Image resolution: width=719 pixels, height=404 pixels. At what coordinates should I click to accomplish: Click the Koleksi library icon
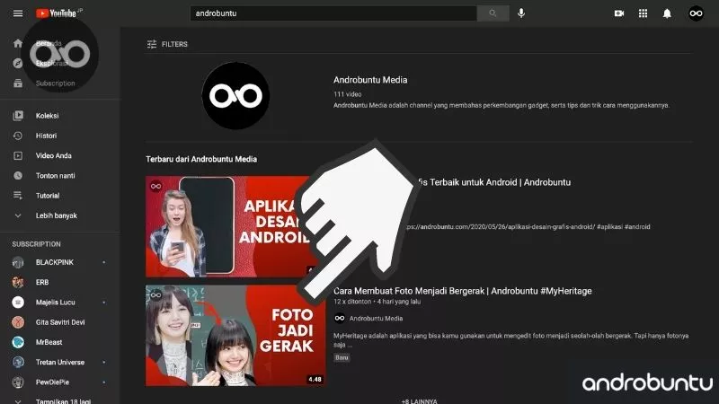point(18,116)
